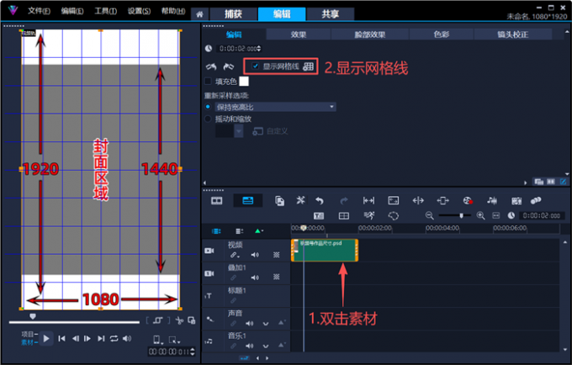This screenshot has height=365, width=572.
Task: Open 音乐1 track volume triangle dropdown
Action: click(281, 346)
